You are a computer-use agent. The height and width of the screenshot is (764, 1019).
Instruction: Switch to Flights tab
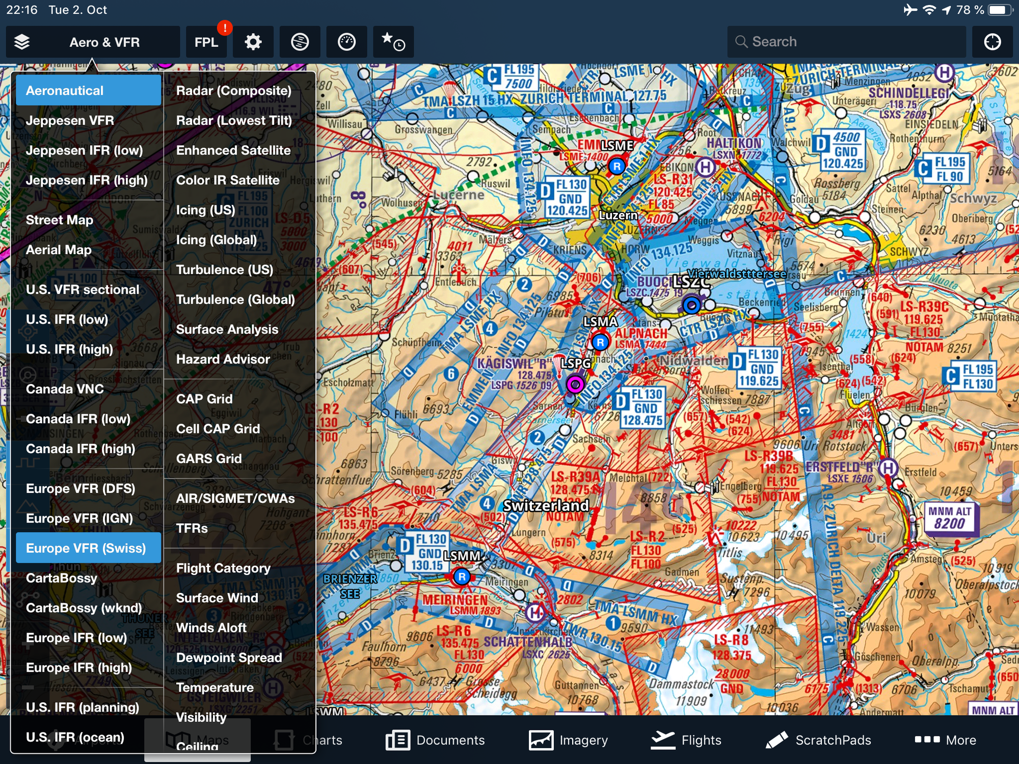tap(686, 740)
